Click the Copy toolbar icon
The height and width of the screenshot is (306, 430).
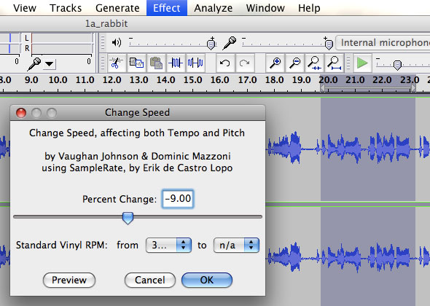pyautogui.click(x=136, y=63)
